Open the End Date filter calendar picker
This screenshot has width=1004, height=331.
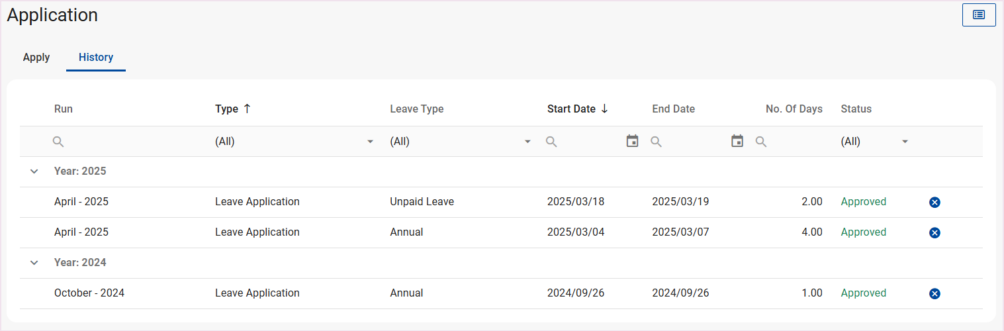tap(737, 141)
